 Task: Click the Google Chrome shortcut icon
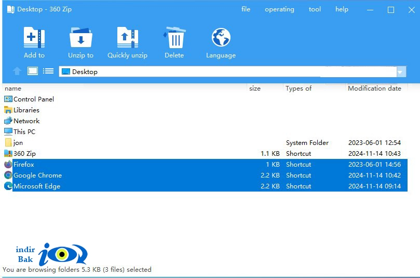tap(8, 175)
